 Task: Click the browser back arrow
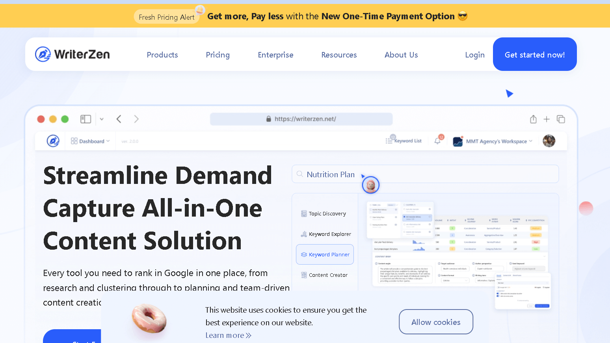[119, 119]
